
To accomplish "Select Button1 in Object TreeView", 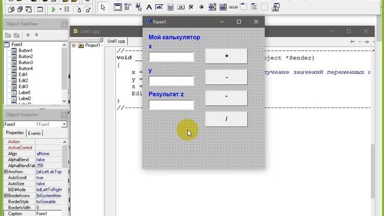I will 25,50.
